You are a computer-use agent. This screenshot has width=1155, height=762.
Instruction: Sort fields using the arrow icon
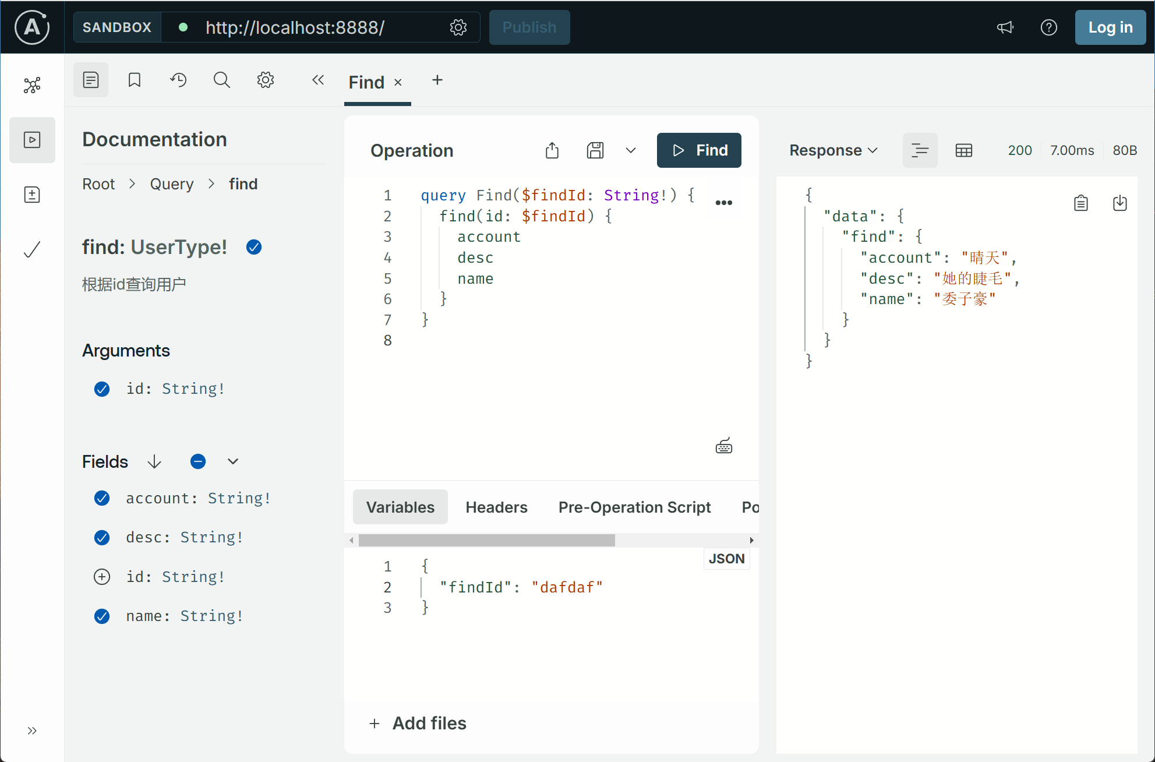[154, 462]
